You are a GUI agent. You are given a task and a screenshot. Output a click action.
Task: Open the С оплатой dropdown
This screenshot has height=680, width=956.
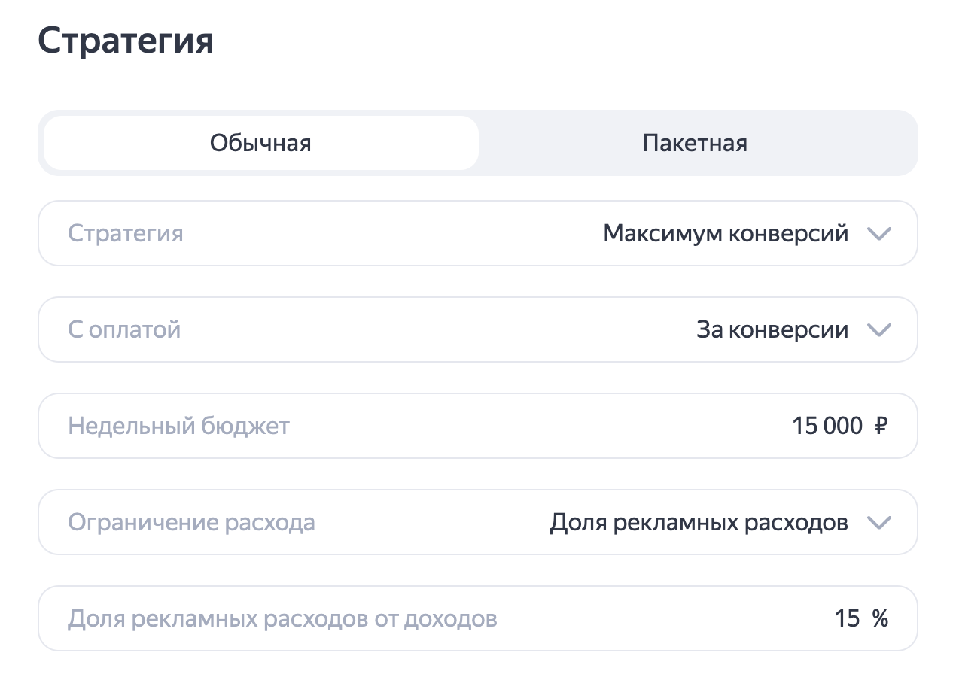coord(477,329)
